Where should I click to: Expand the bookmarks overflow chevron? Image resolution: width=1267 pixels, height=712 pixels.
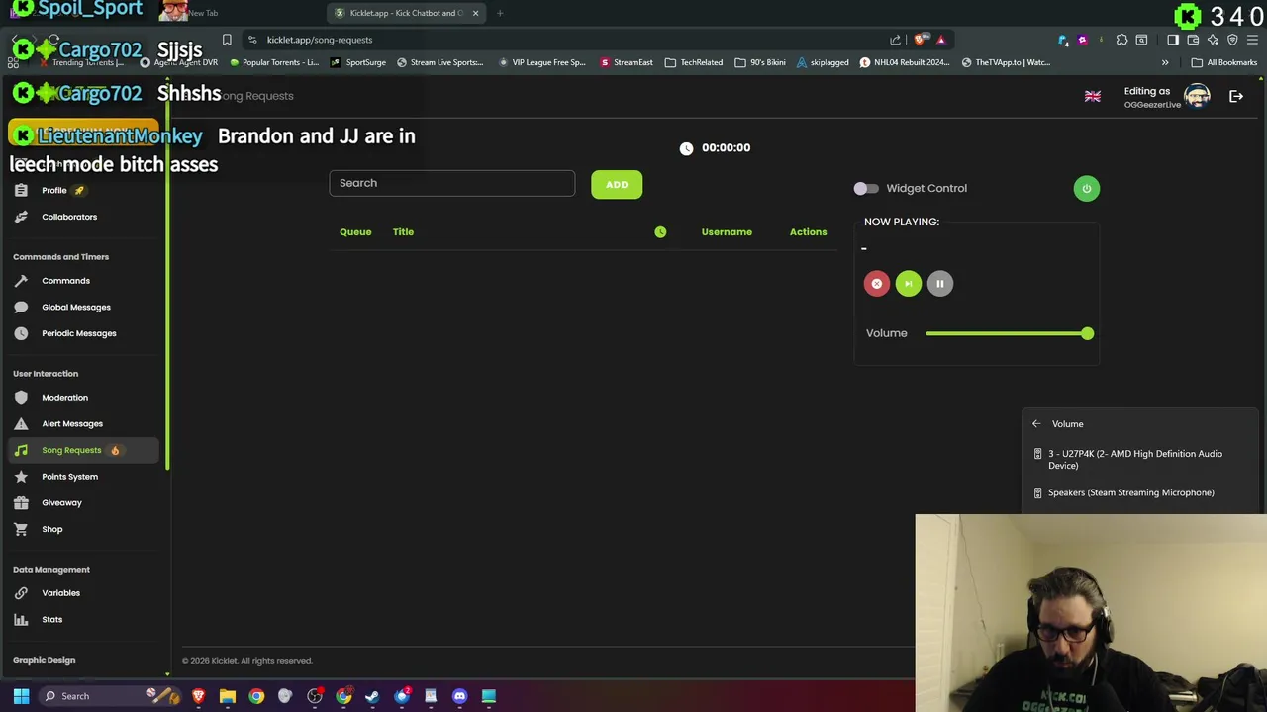[1165, 62]
